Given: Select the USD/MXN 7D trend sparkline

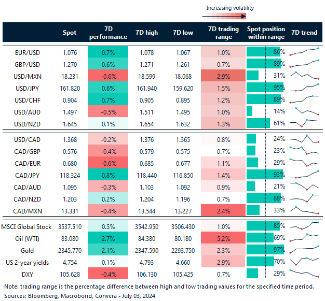Looking at the screenshot, I should click(x=304, y=75).
